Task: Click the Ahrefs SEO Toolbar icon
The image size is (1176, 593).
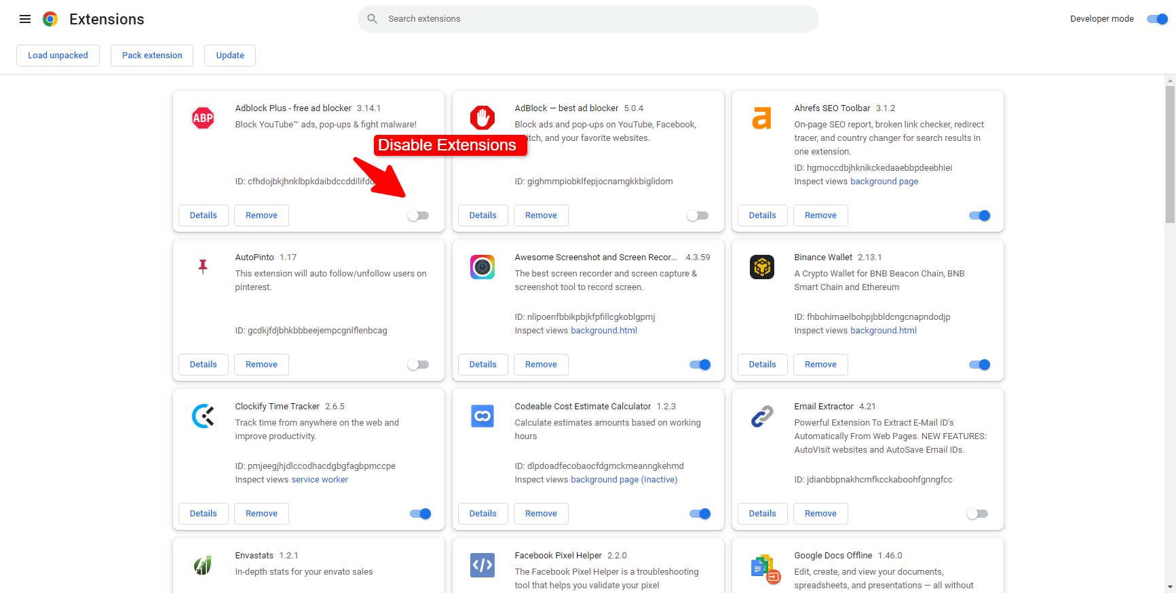Action: point(762,118)
